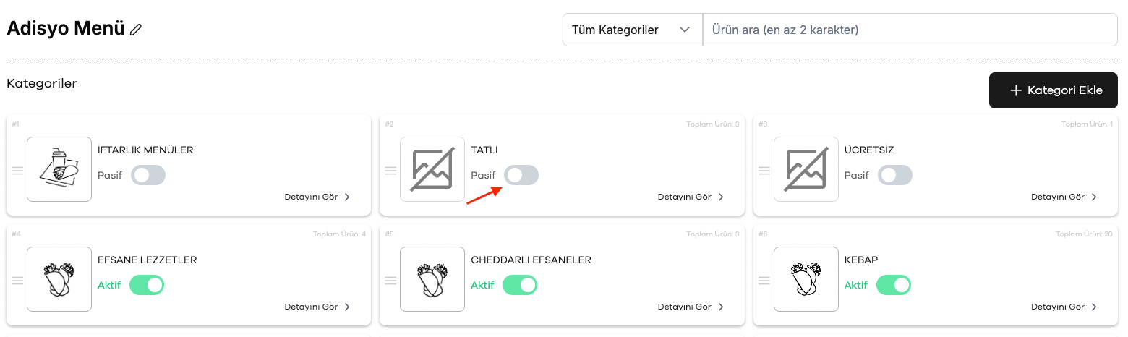Turn on the İFTARLIK MENÜLER toggle

tap(148, 175)
